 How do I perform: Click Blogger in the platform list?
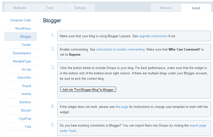[21, 37]
